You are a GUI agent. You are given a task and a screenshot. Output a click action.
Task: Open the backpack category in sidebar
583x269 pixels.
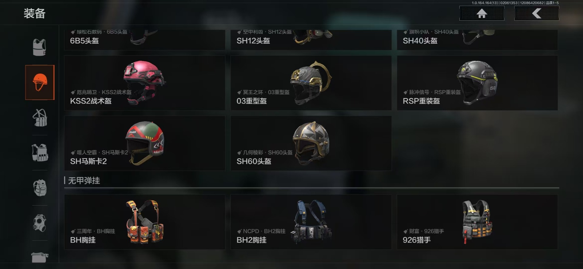tap(40, 188)
